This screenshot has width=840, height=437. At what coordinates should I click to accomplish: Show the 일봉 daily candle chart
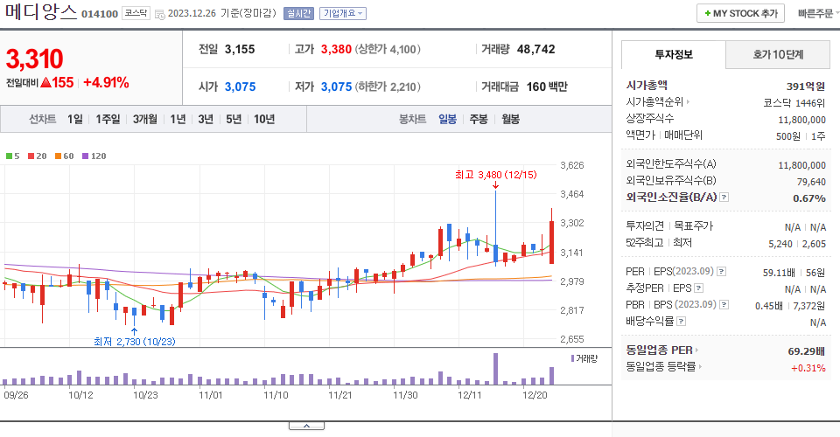(447, 119)
